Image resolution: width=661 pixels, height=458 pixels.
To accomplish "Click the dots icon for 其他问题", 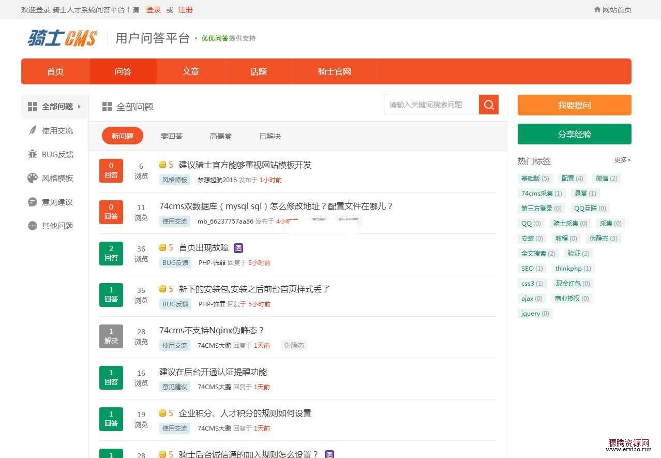I will point(33,226).
